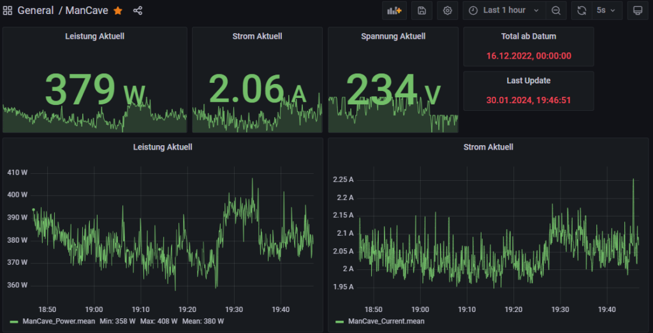Cycle view mode with monitor icon

[637, 10]
